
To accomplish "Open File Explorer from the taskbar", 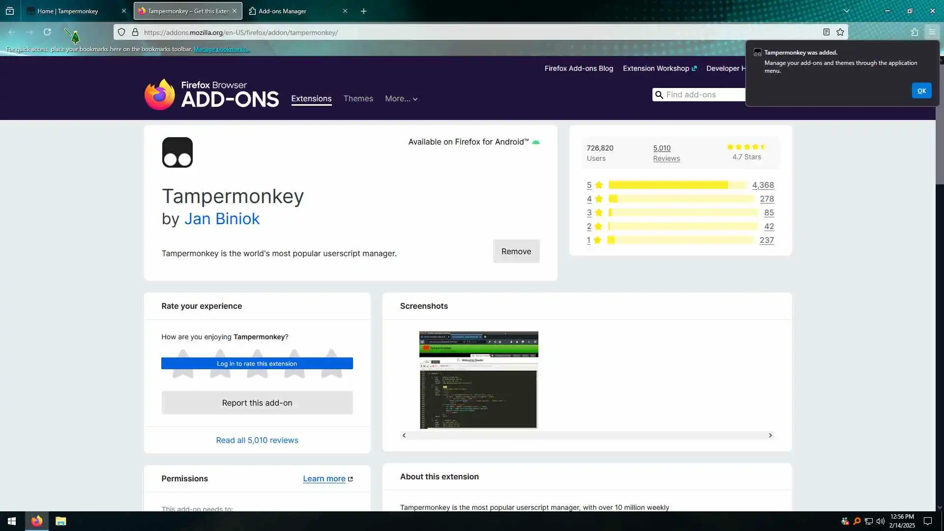I will point(60,521).
